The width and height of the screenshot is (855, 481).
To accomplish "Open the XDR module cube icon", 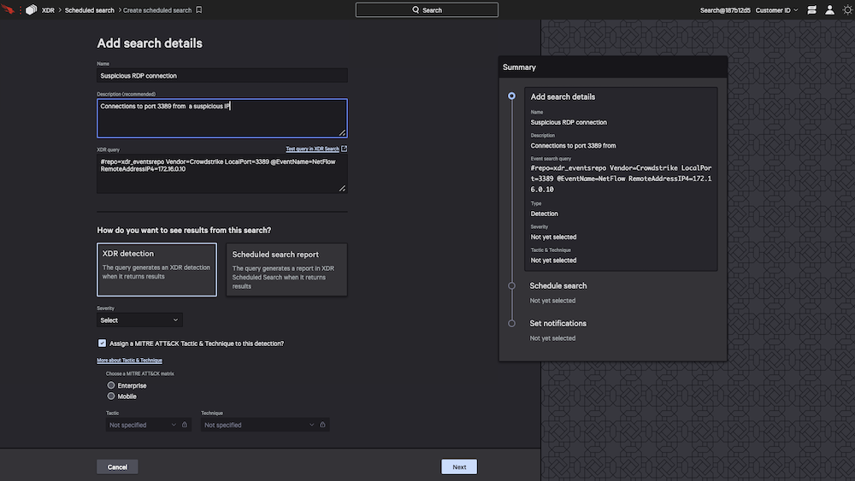I will coord(32,9).
